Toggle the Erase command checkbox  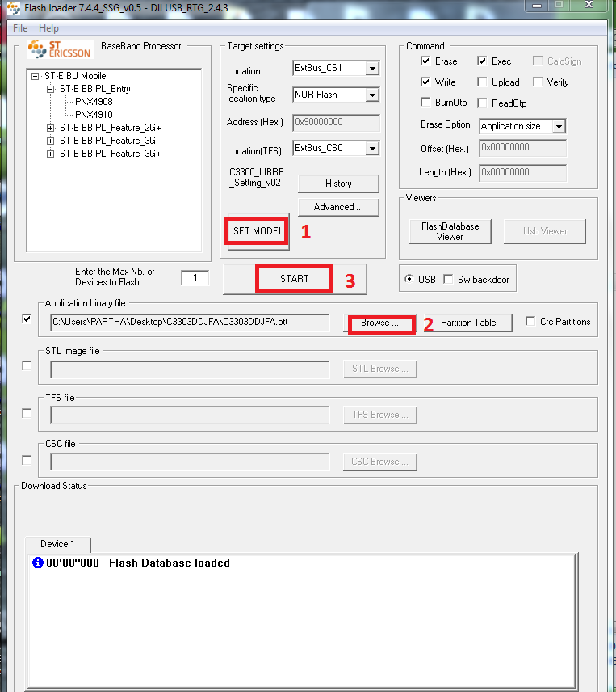tap(425, 61)
